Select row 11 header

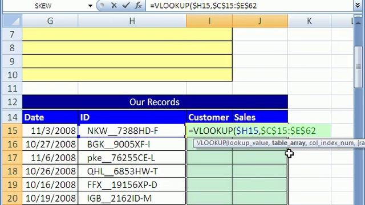coord(13,88)
